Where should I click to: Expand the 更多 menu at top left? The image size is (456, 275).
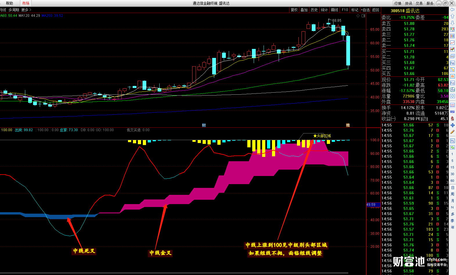point(26,10)
